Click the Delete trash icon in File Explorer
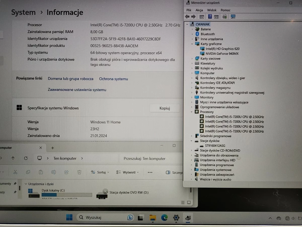 79,172
